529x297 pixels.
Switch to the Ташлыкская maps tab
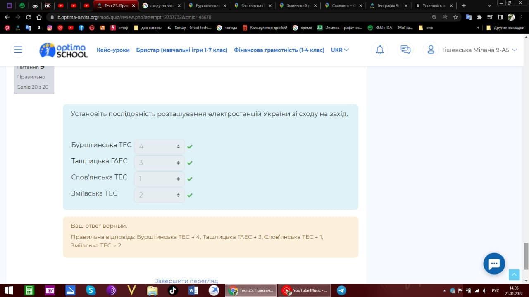[252, 6]
